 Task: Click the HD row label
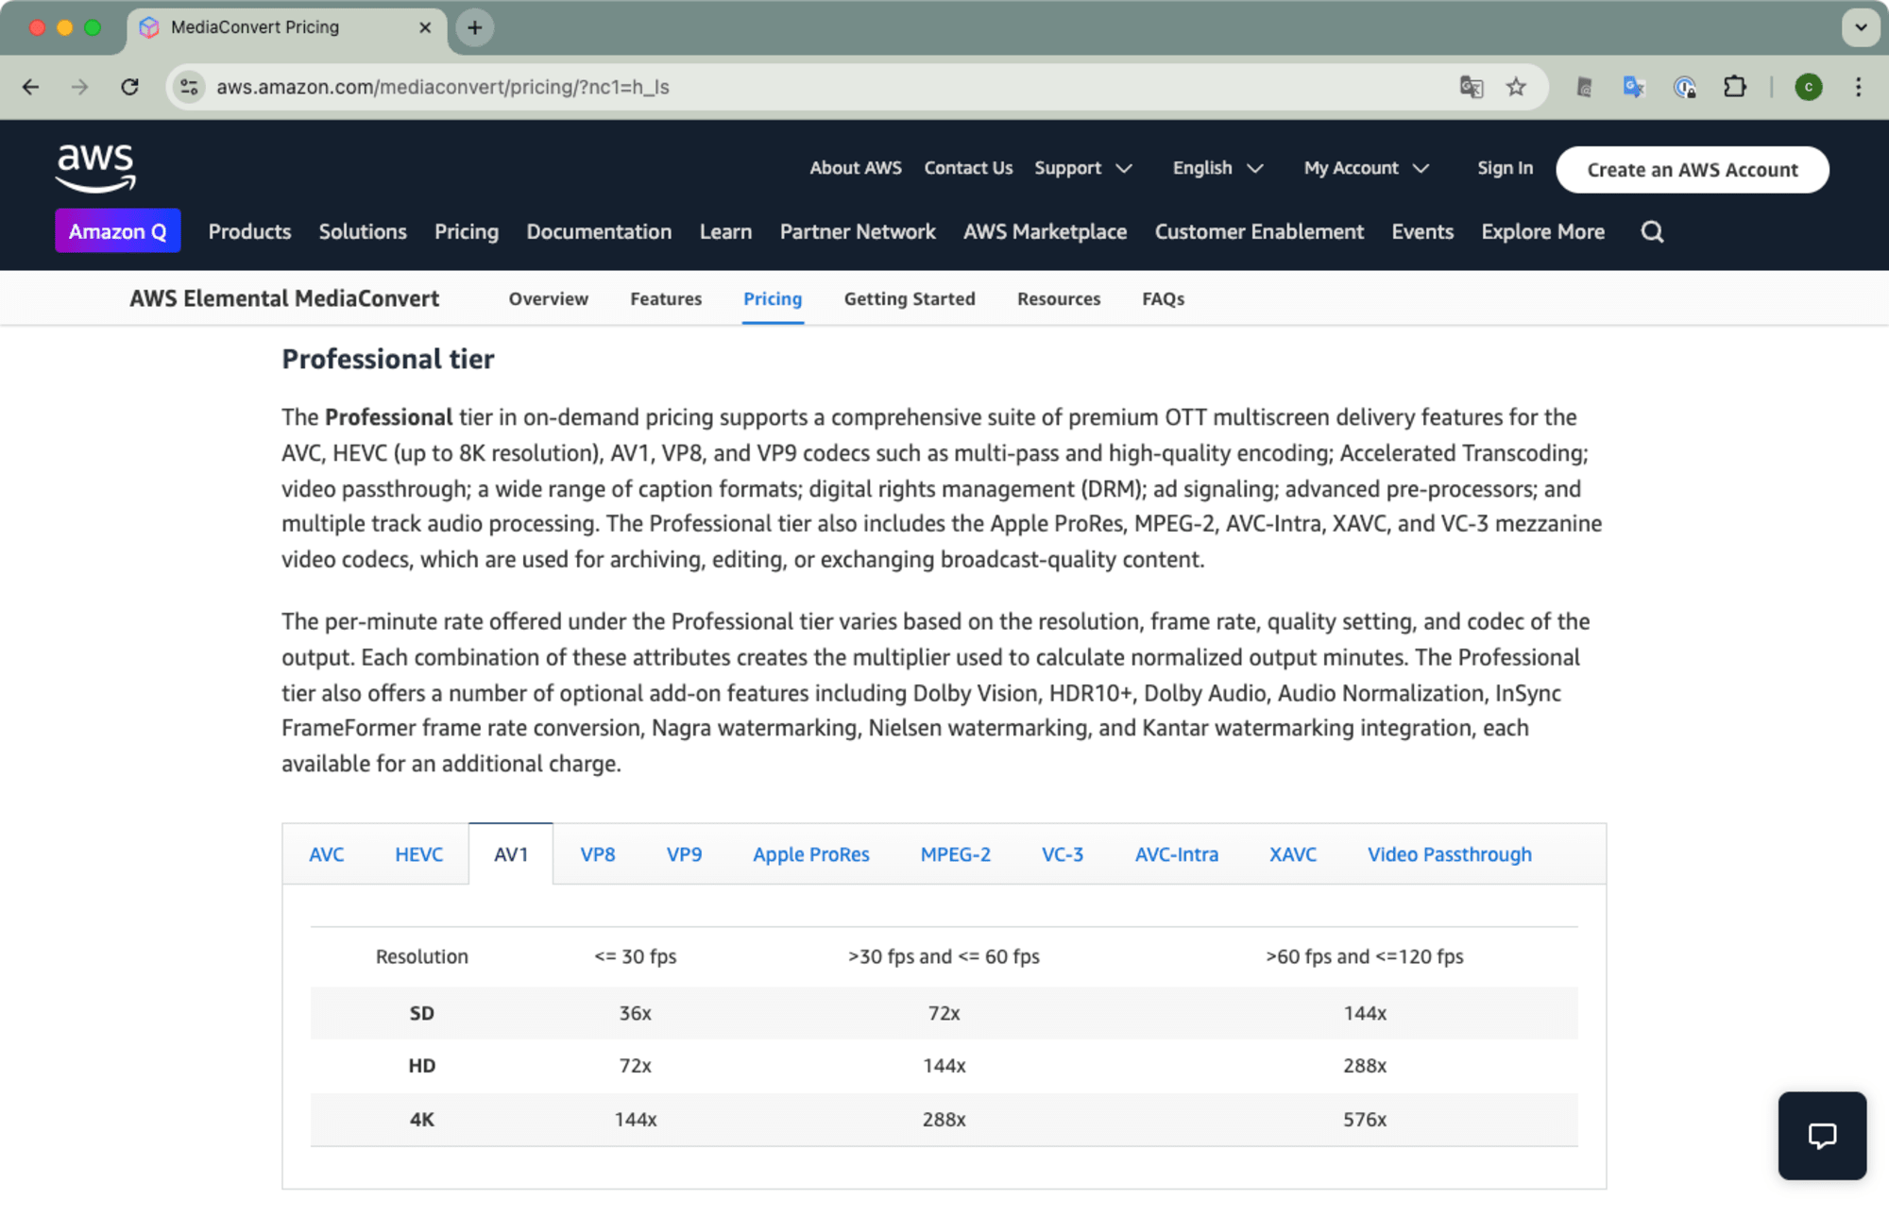pyautogui.click(x=421, y=1066)
